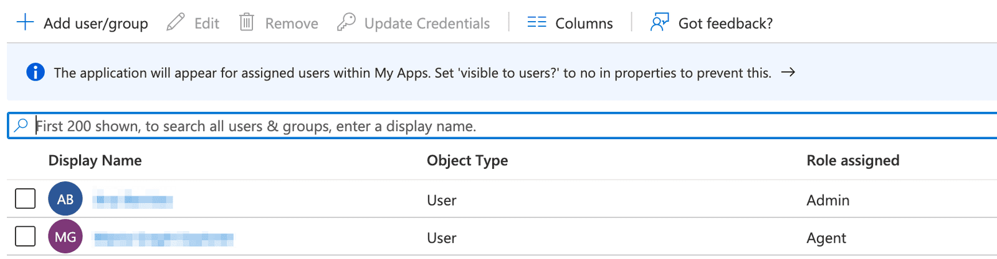Sort by Display Name column header
The image size is (997, 259).
[95, 161]
